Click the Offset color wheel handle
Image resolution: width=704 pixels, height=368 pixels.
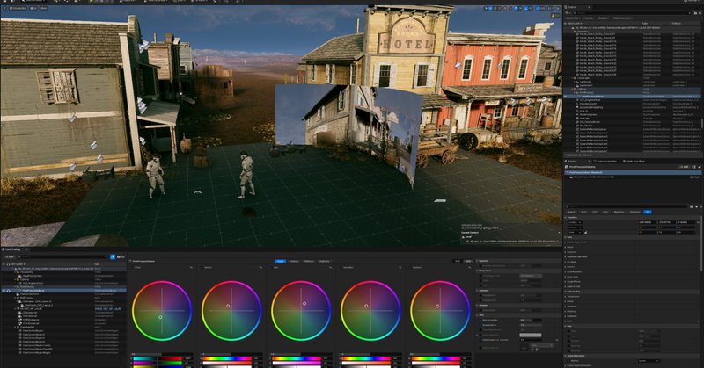point(160,317)
